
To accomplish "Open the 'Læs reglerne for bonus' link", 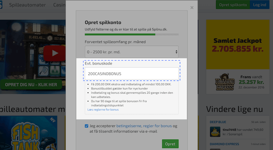I will coord(103,109).
